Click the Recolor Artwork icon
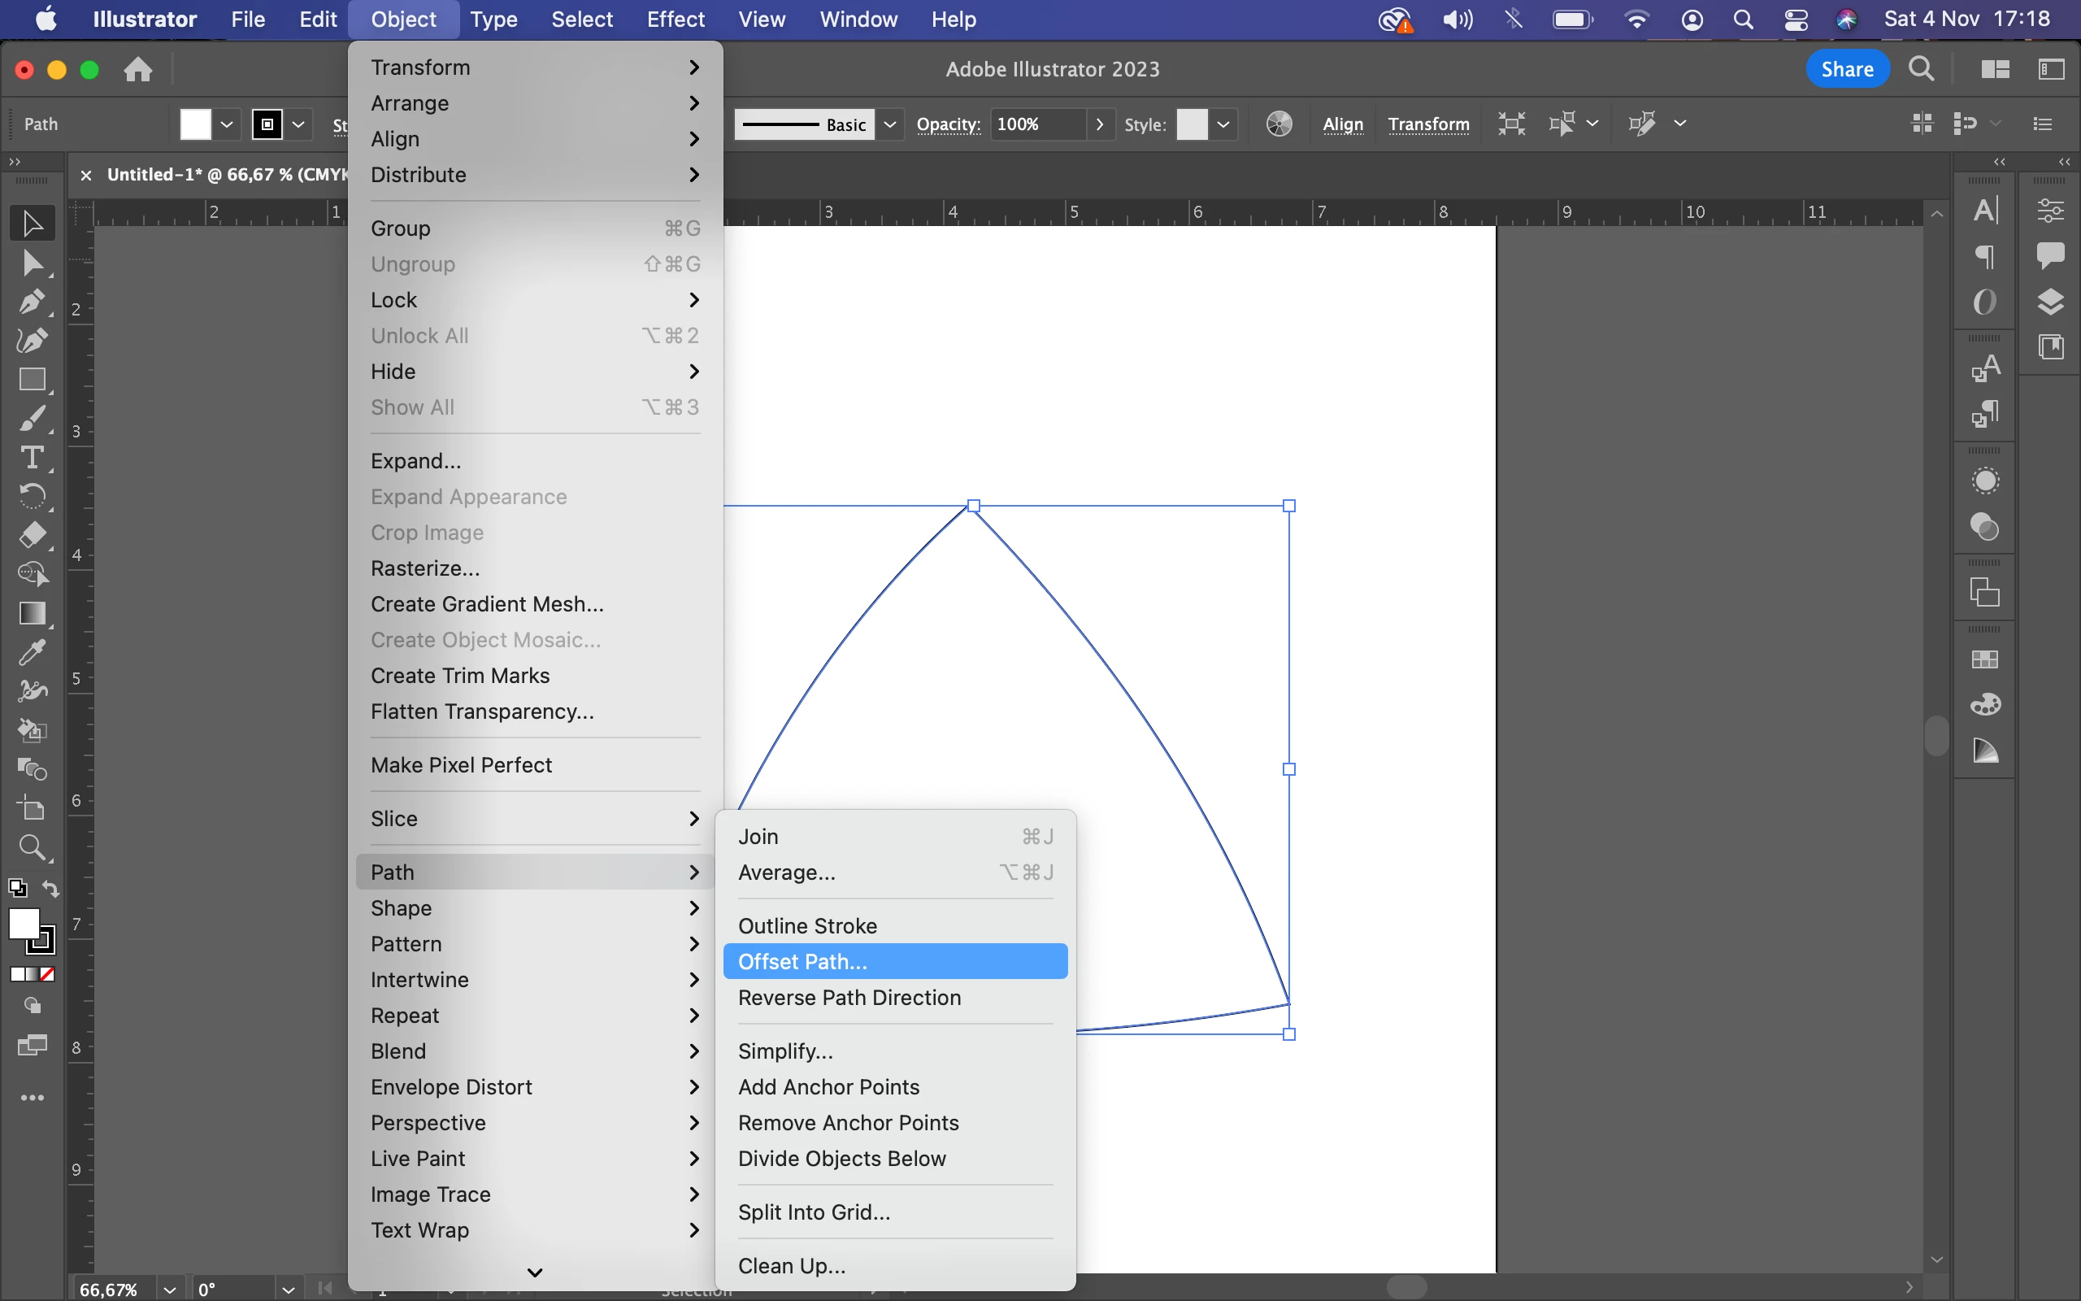 pos(1279,124)
